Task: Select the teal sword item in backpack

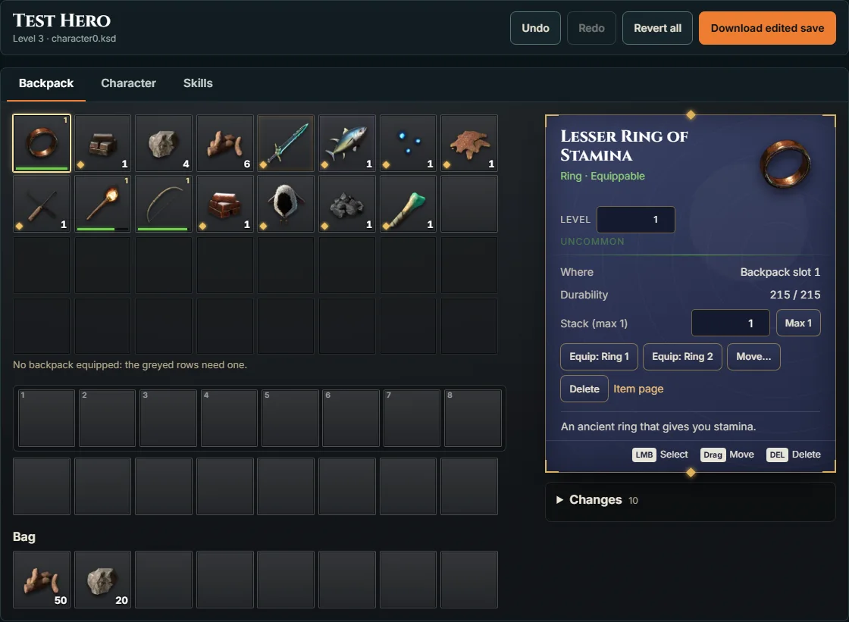Action: [x=286, y=143]
